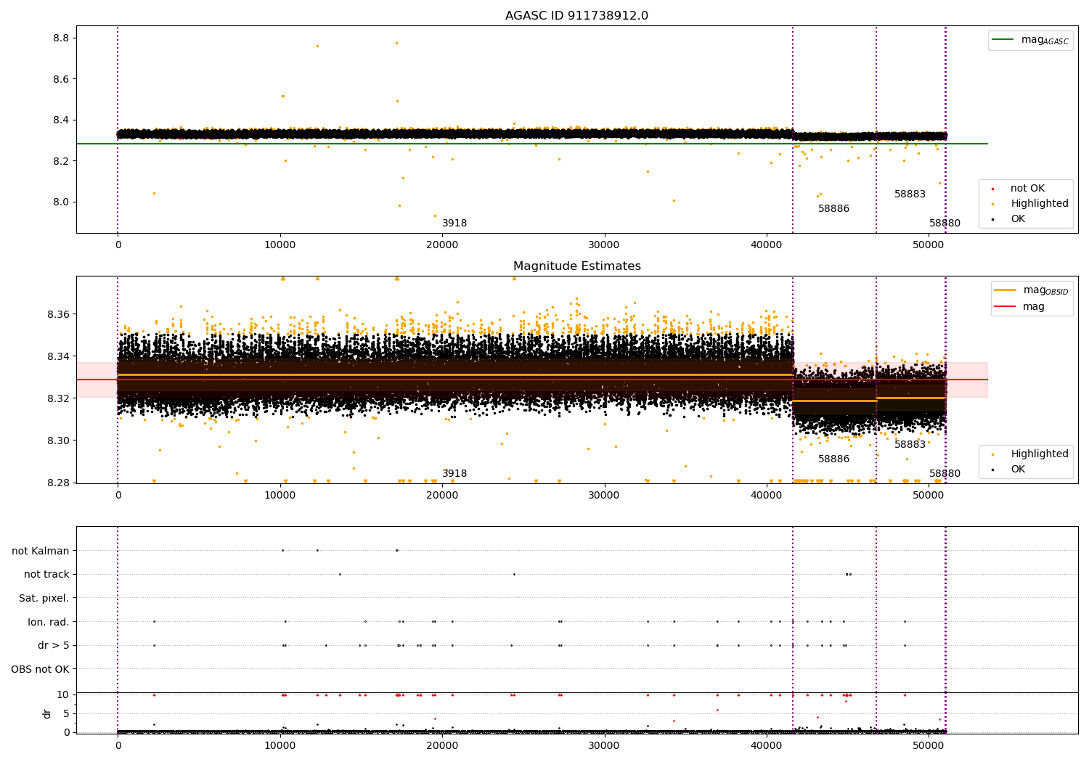
Task: Click the 8.32 y-axis tick label
Action: (x=58, y=398)
